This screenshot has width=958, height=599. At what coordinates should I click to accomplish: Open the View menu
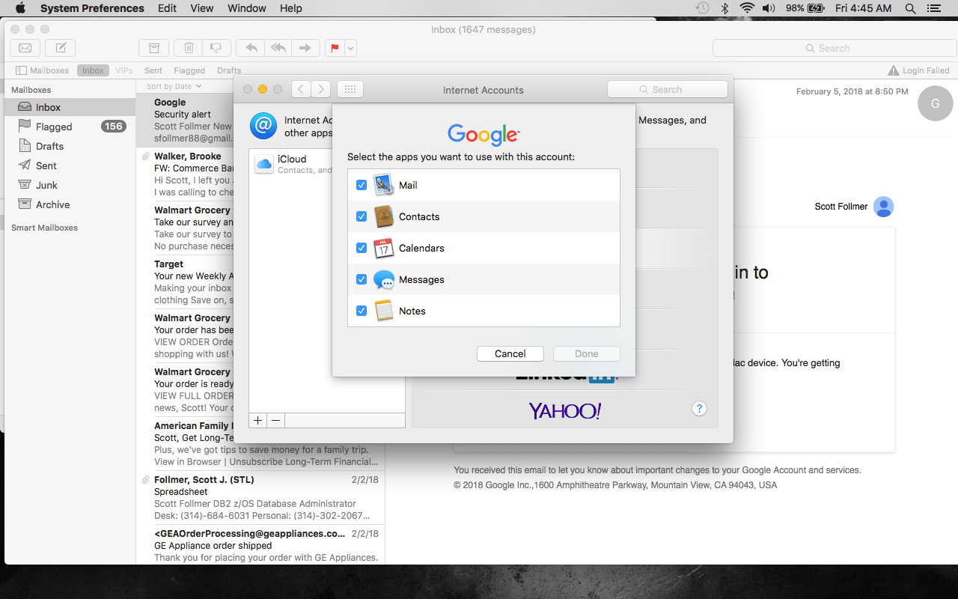pyautogui.click(x=202, y=8)
